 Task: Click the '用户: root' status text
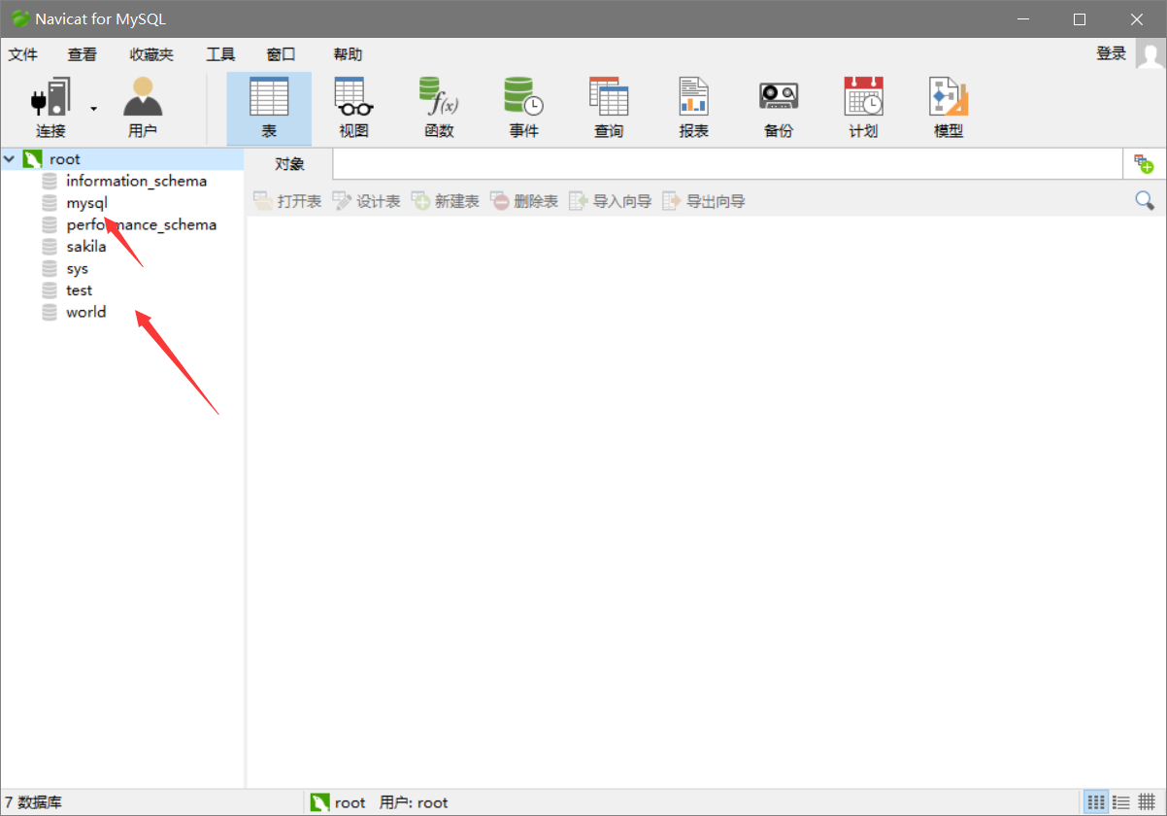point(414,802)
